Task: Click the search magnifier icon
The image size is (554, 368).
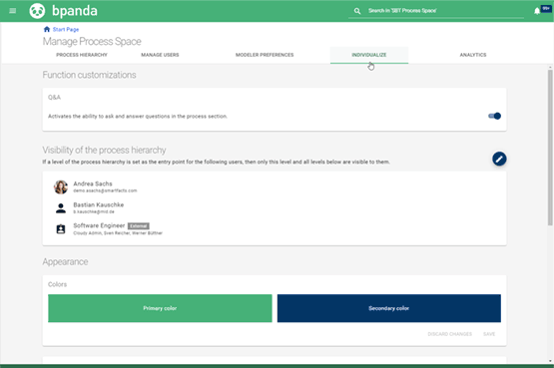Action: (357, 11)
